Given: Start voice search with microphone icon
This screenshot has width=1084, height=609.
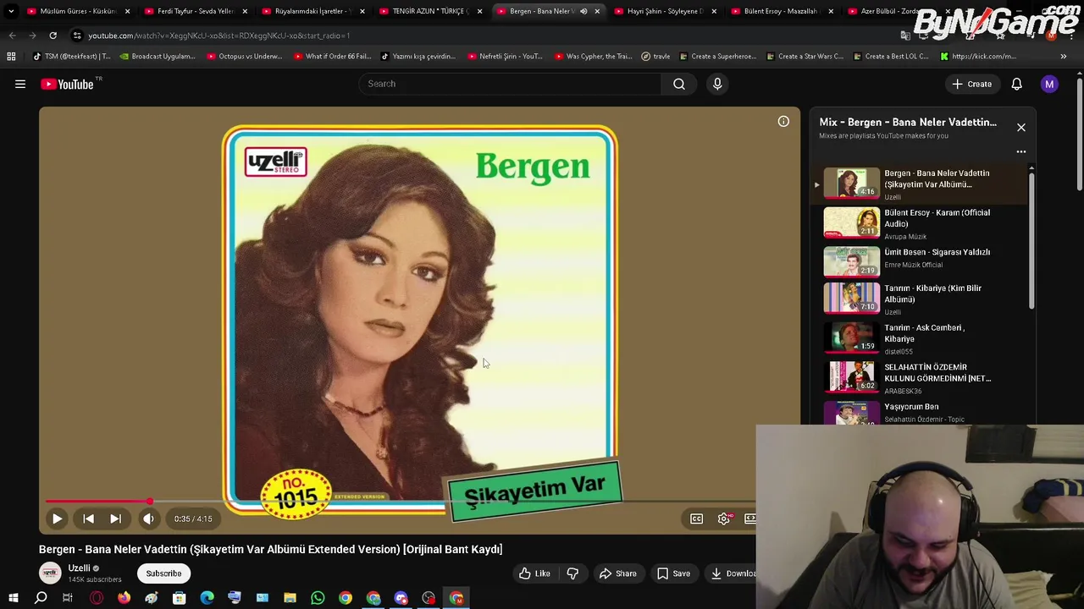Looking at the screenshot, I should (x=717, y=84).
